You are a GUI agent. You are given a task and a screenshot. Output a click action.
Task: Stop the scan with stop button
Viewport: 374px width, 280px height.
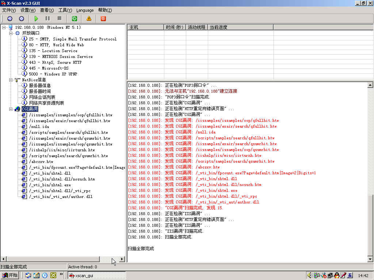pos(60,19)
